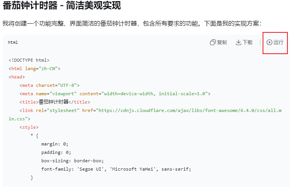Click the opening <style> tag line
This screenshot has height=187, width=292.
(29, 127)
